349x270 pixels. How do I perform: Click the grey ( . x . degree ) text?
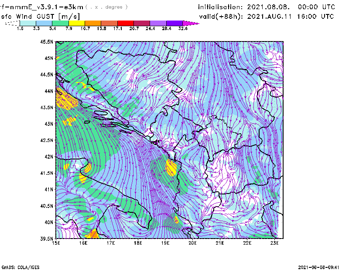click(106, 7)
